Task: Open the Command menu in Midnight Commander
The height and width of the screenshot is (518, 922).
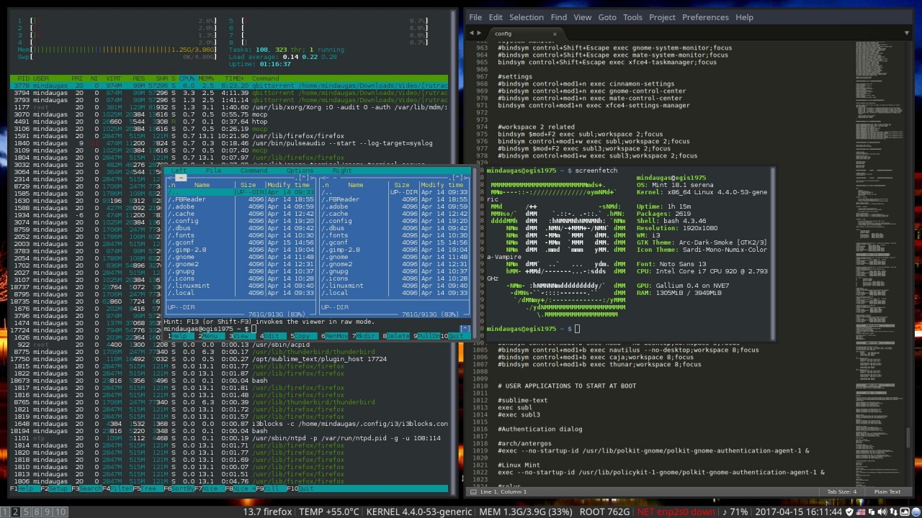Action: [254, 171]
